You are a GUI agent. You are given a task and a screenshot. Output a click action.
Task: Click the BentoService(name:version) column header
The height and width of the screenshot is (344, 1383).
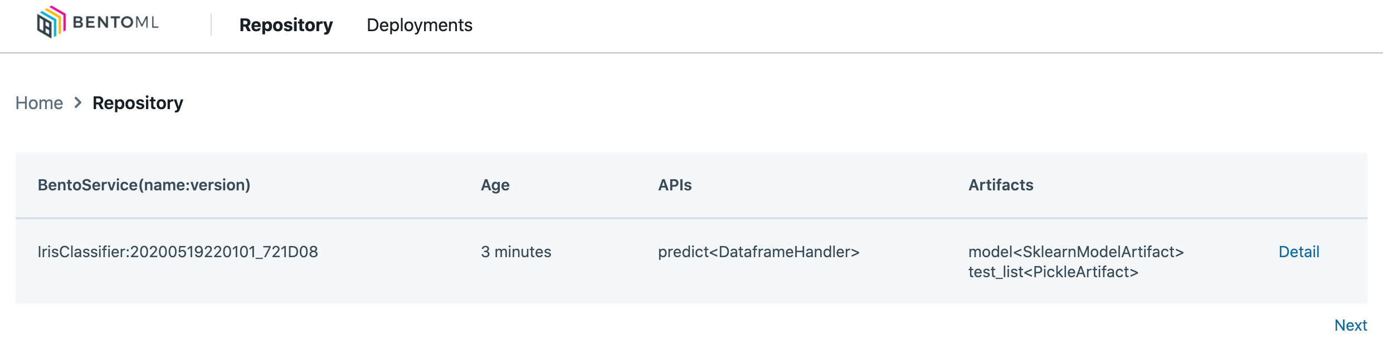click(143, 185)
